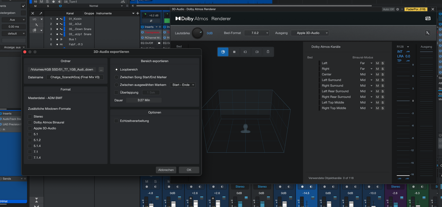Open the R128 loudness dropdown
442x207 pixels.
(x=408, y=47)
